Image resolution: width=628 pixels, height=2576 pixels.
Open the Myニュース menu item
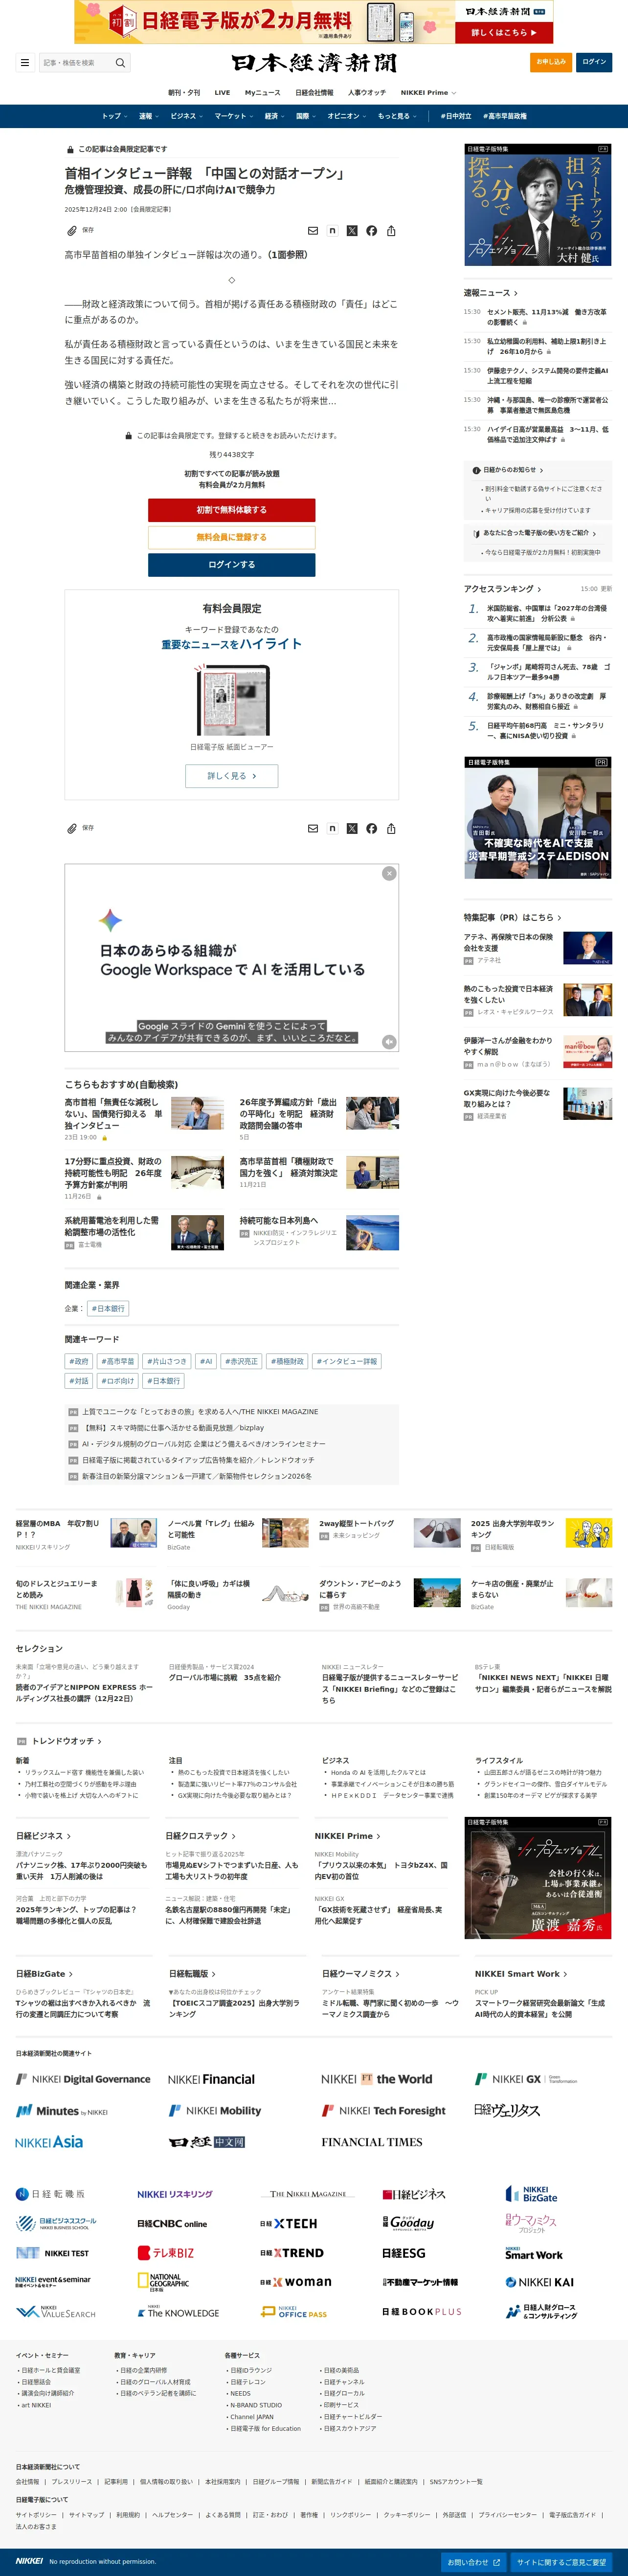(x=263, y=92)
